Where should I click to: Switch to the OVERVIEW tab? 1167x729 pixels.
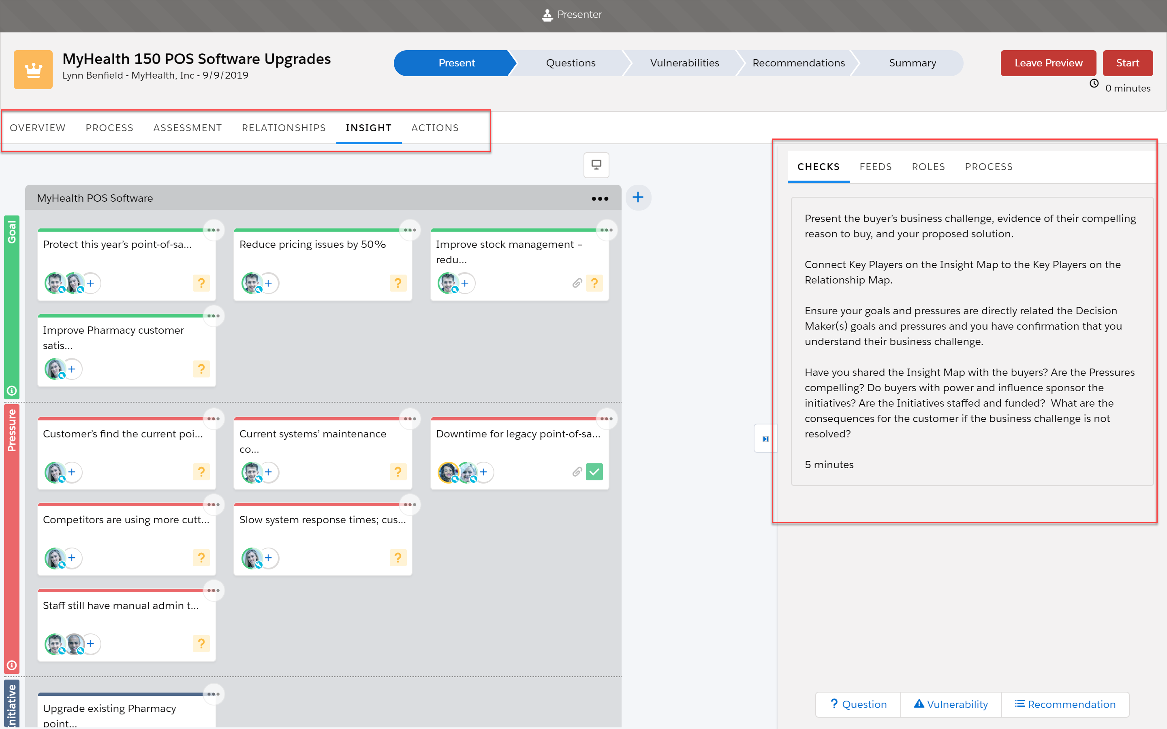(38, 128)
